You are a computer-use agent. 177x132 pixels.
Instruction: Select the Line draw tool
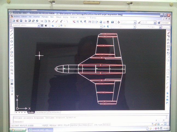(11, 31)
